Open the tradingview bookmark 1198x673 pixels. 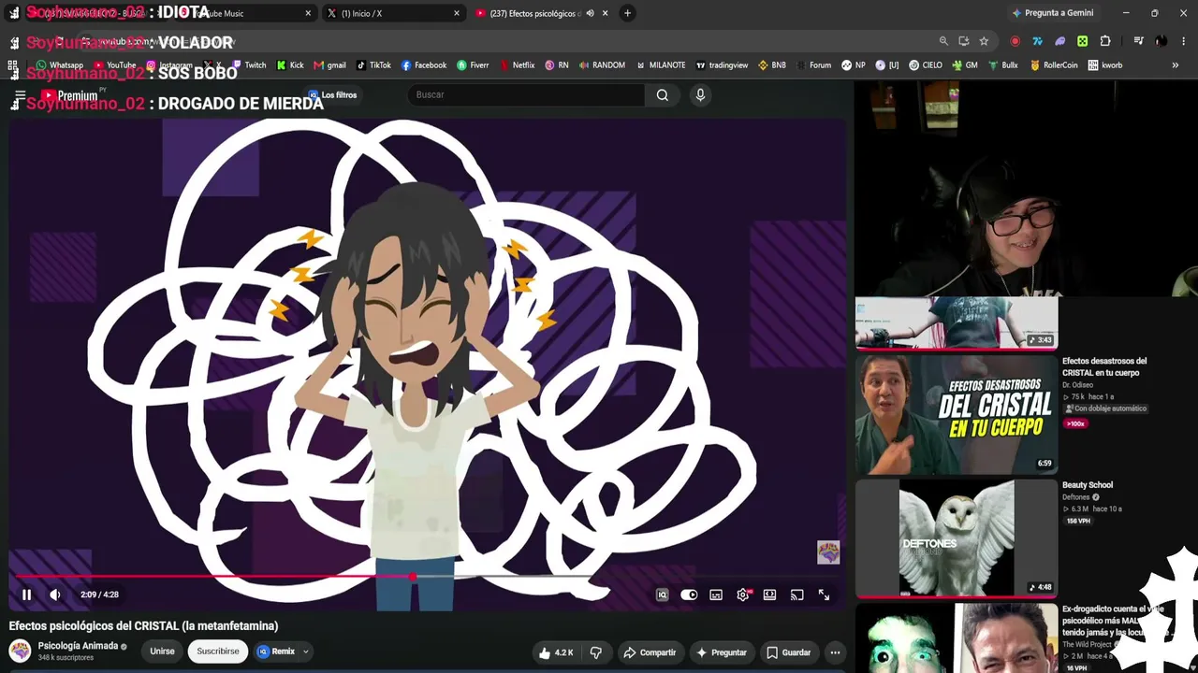coord(722,65)
